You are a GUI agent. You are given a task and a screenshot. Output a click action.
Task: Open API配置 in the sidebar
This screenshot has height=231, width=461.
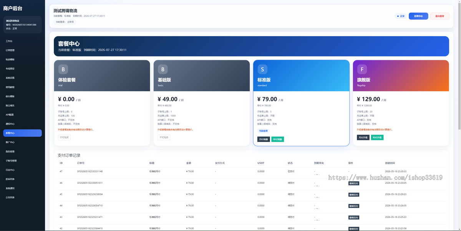pyautogui.click(x=22, y=115)
